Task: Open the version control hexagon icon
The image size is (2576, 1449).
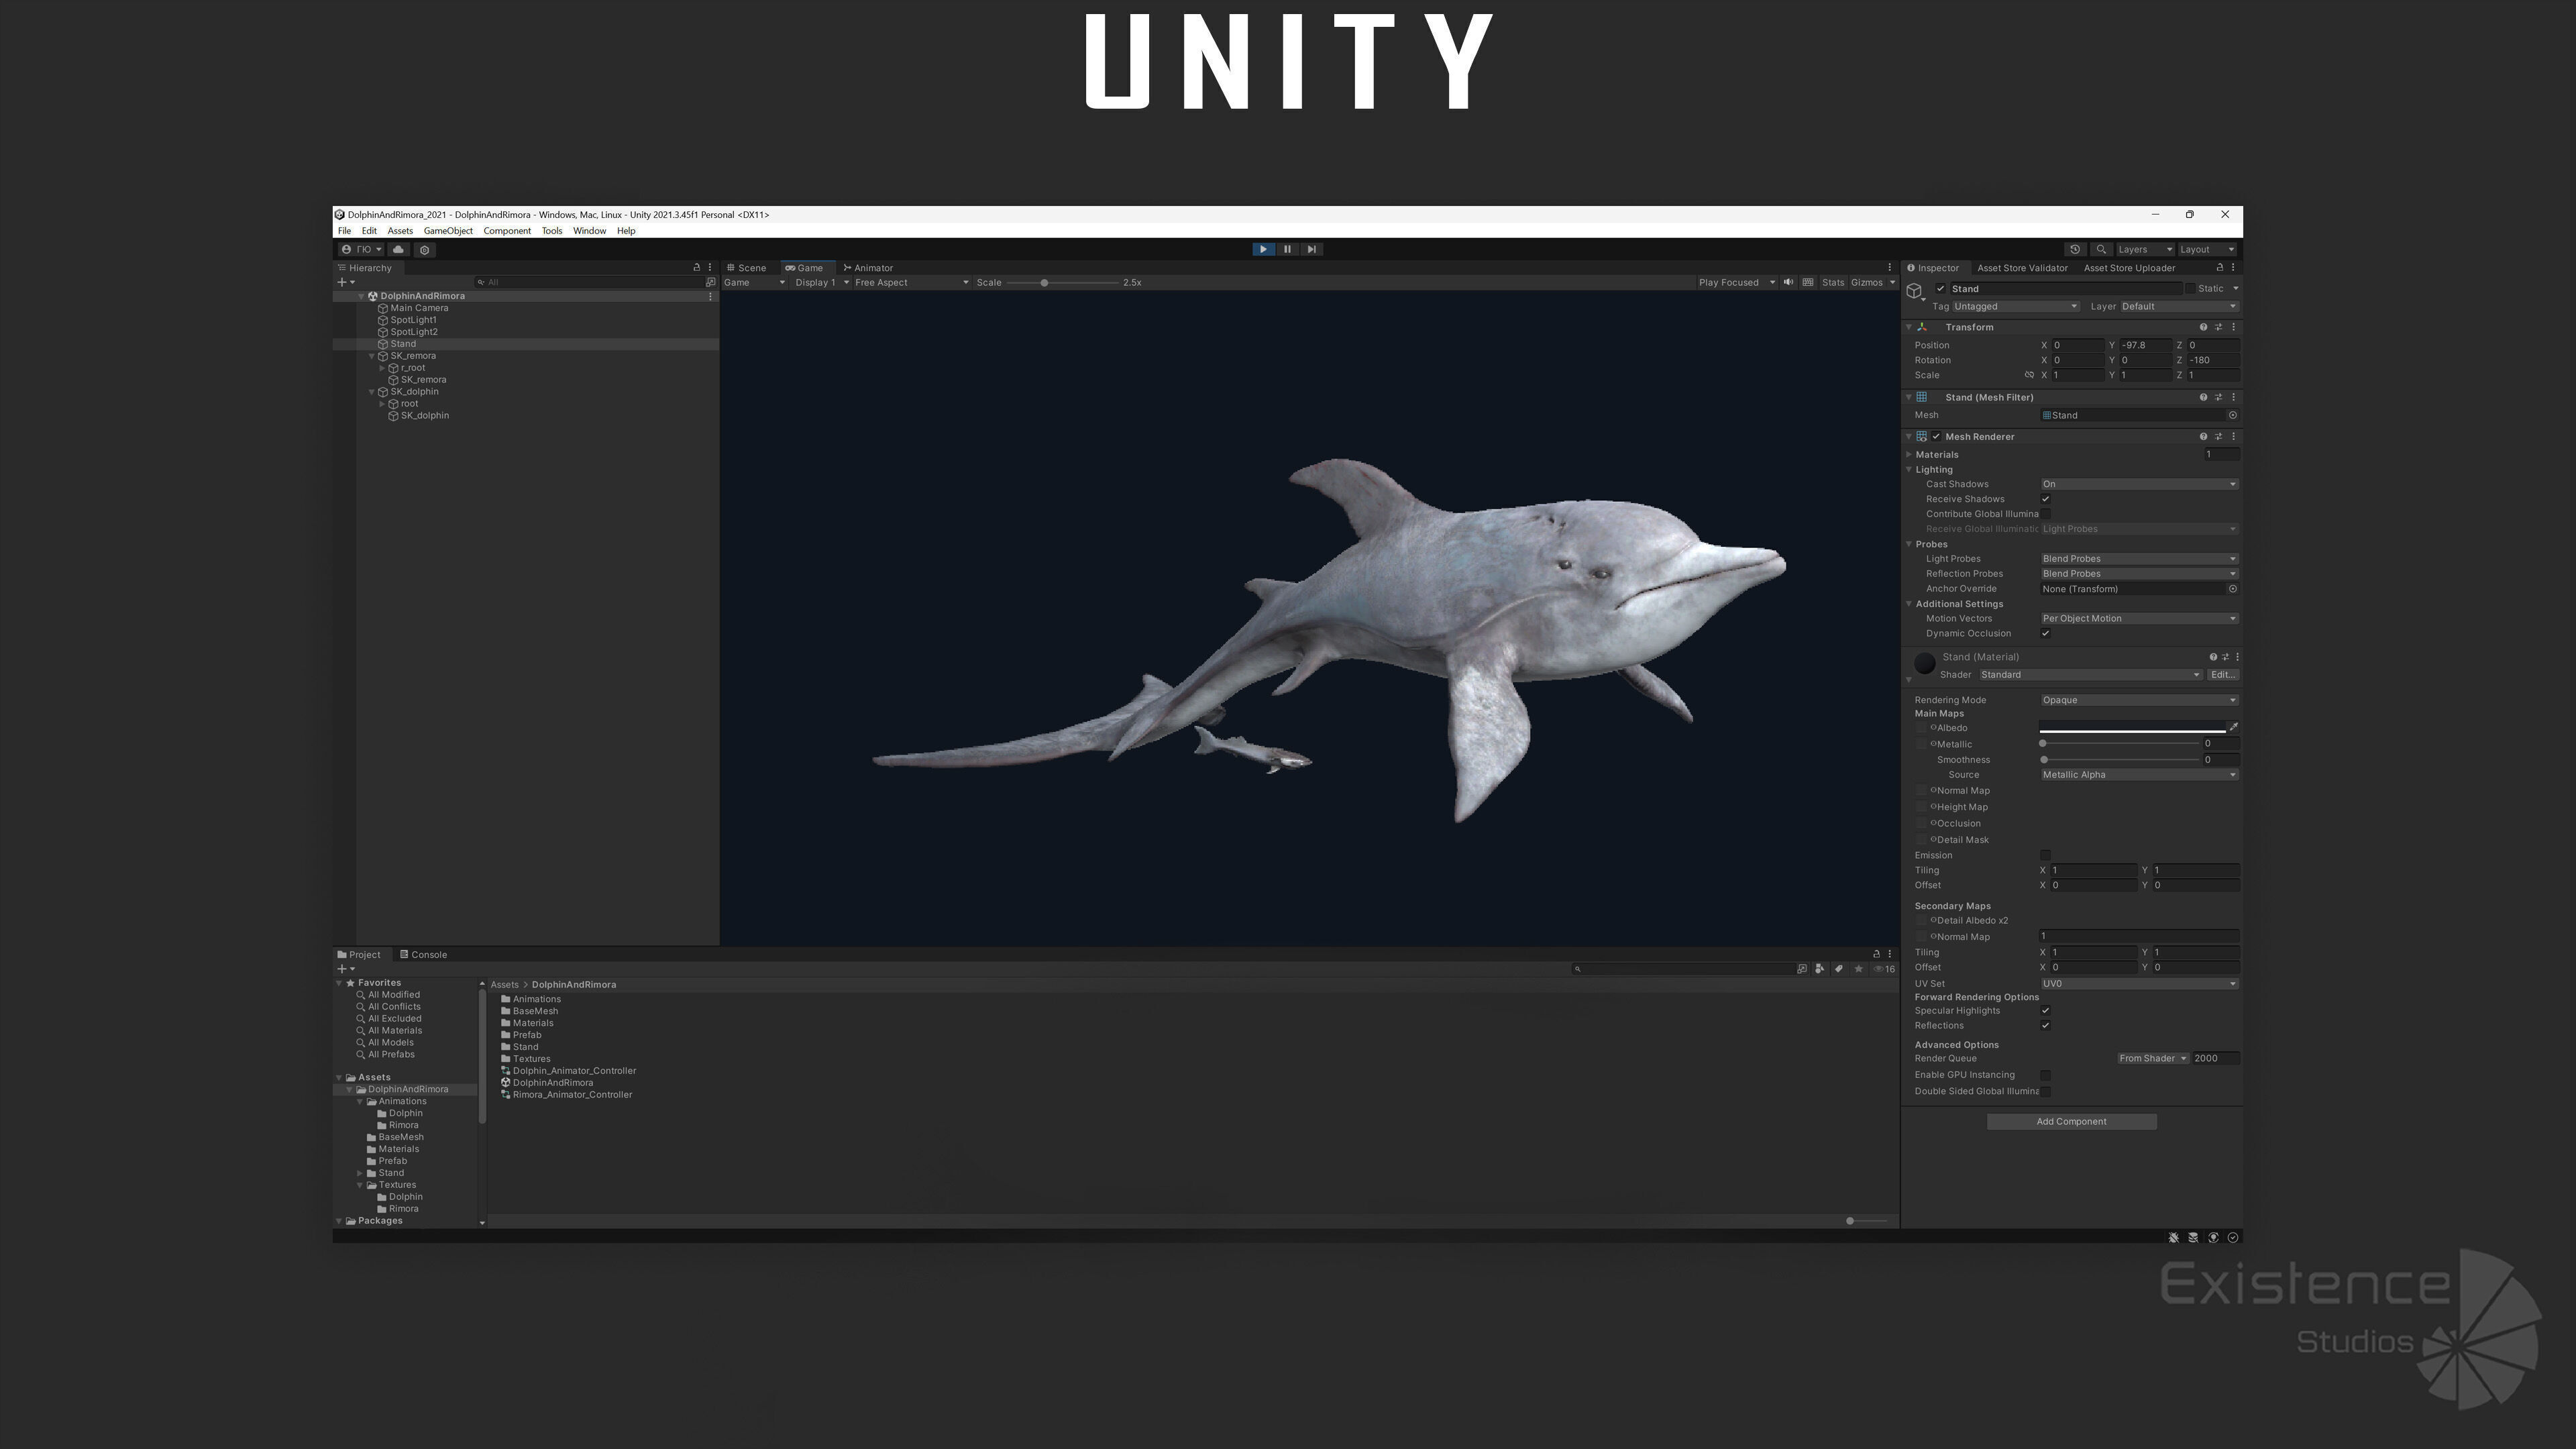Action: 424,249
